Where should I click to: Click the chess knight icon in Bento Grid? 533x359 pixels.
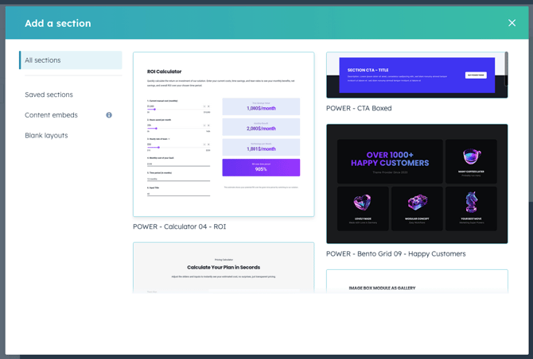pos(471,203)
